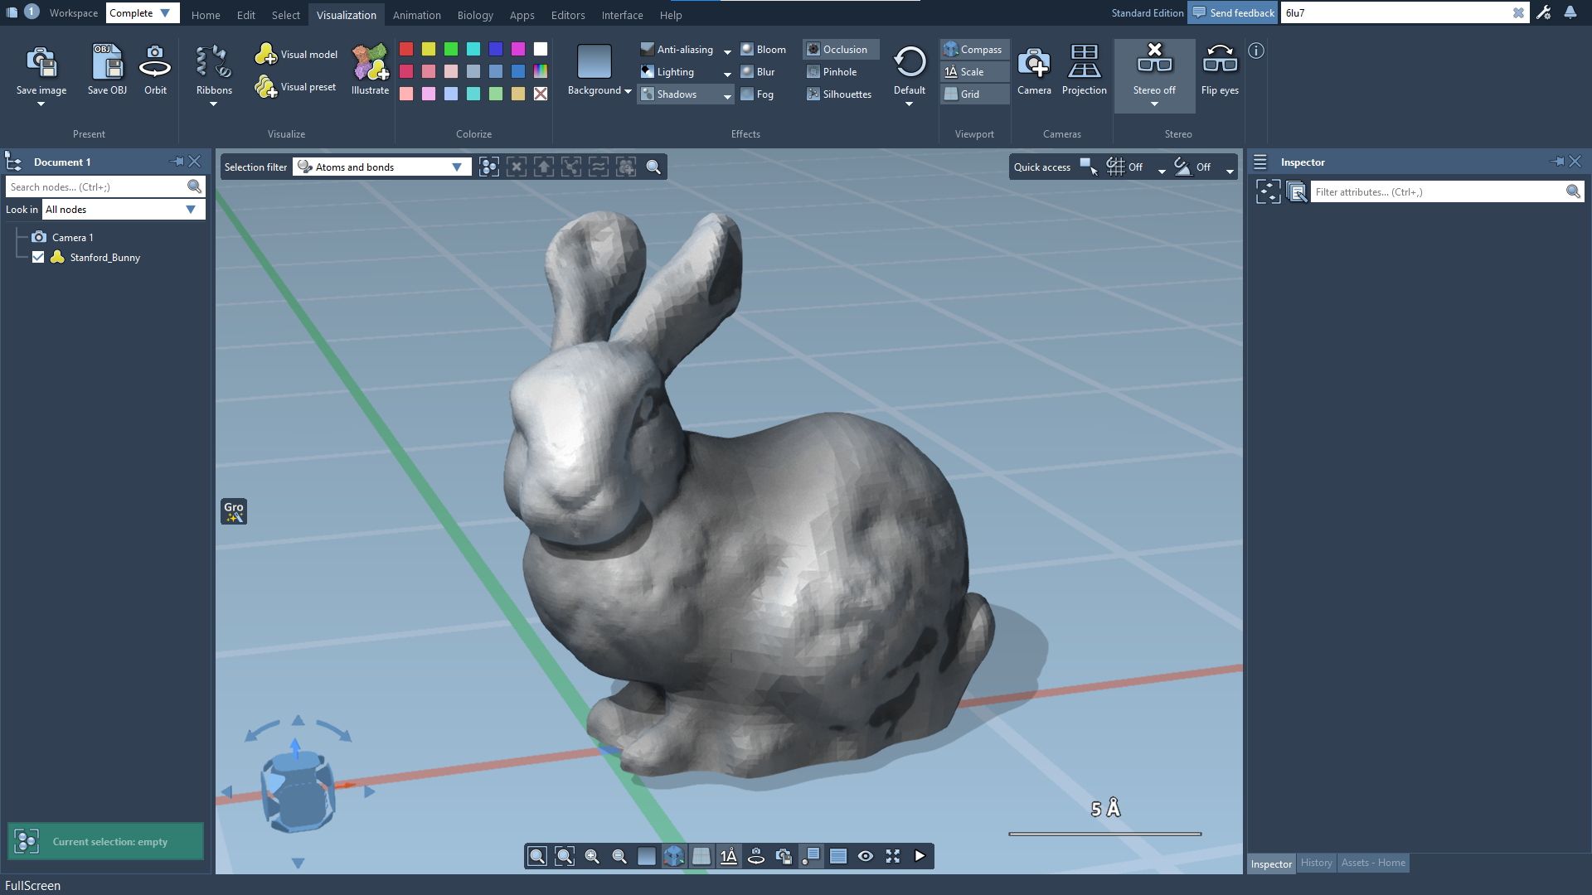Click the search icon in the Document panel

(194, 186)
